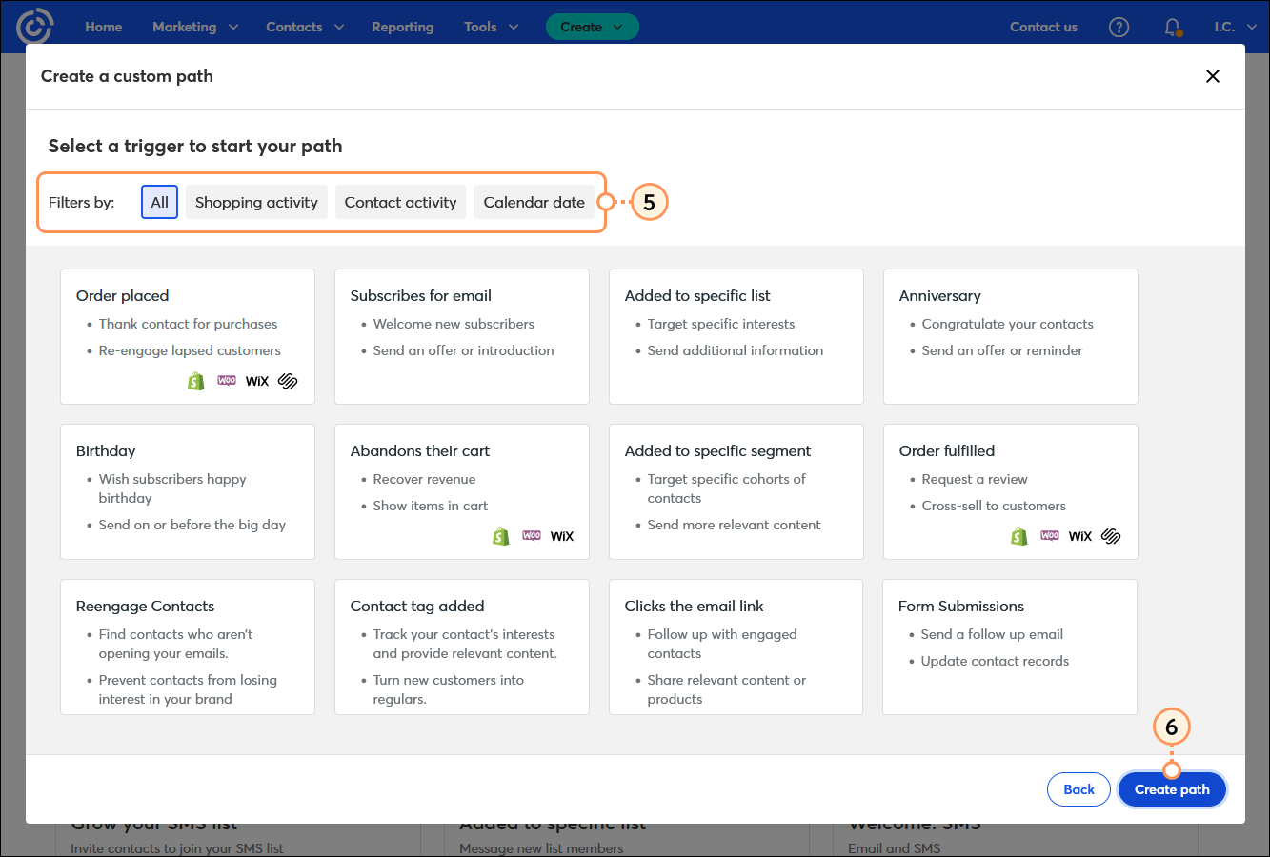
Task: Switch filtering to Calendar date
Action: (x=534, y=201)
